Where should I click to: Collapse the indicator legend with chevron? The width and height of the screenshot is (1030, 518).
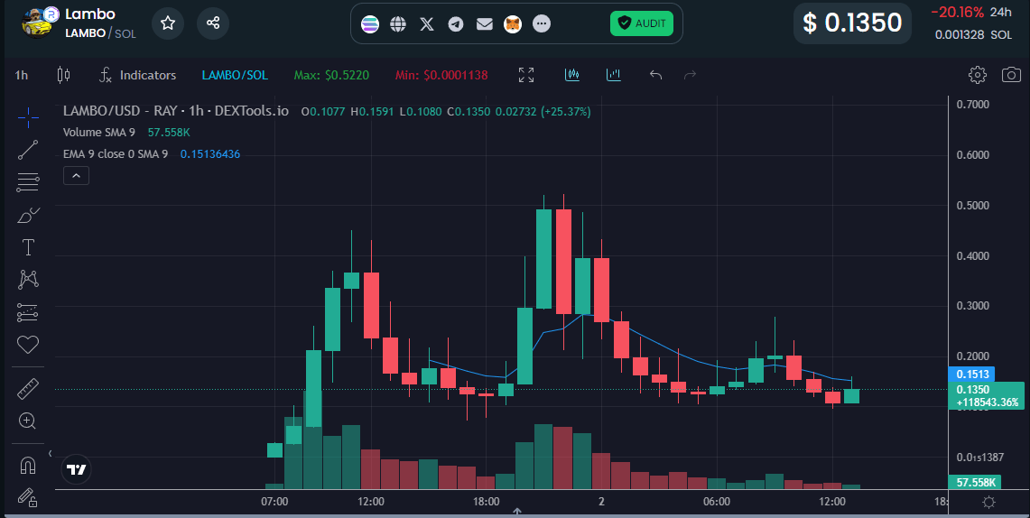76,176
